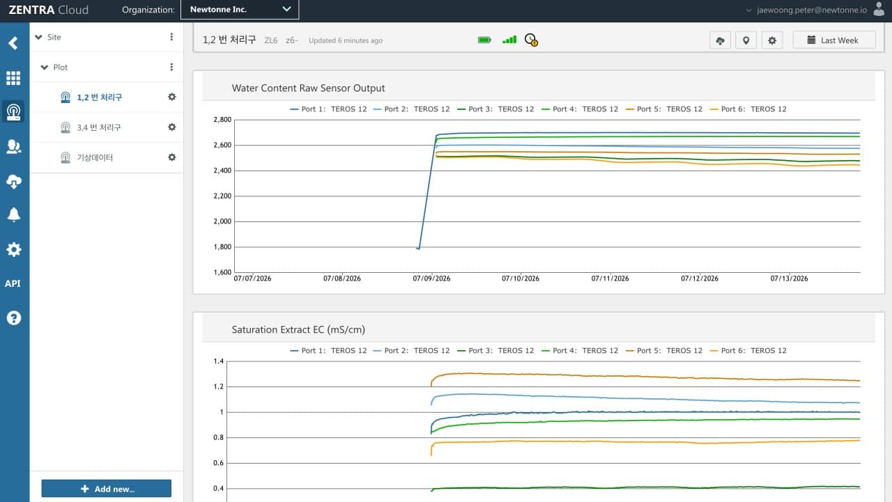Click the device settings gear in header
892x502 pixels.
point(771,40)
